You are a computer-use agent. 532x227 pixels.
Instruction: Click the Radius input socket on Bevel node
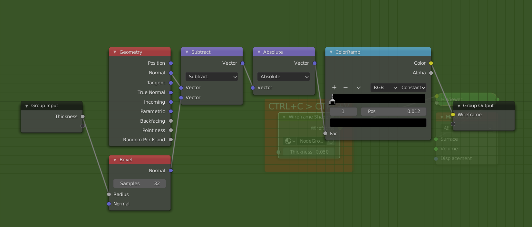pyautogui.click(x=109, y=194)
